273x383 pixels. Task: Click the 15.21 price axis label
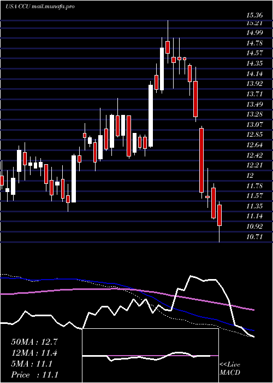(254, 23)
